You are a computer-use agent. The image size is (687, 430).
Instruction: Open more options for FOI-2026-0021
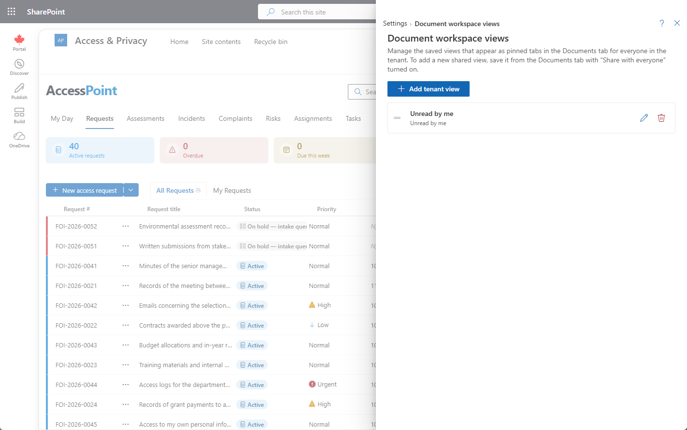[x=126, y=286]
